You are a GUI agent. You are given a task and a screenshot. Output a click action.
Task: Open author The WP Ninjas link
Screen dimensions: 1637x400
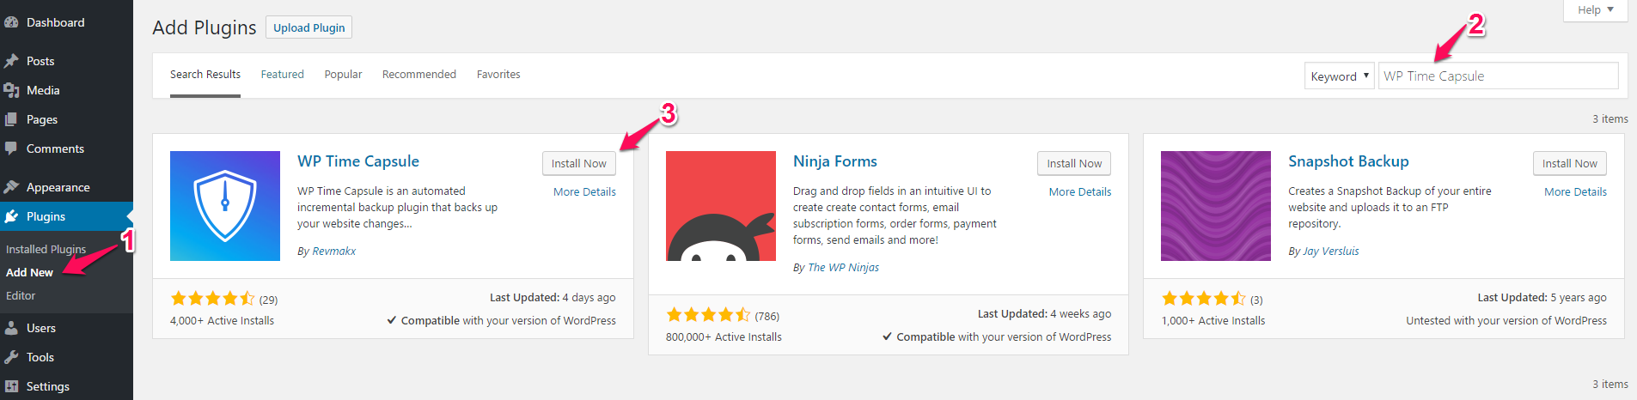coord(843,268)
